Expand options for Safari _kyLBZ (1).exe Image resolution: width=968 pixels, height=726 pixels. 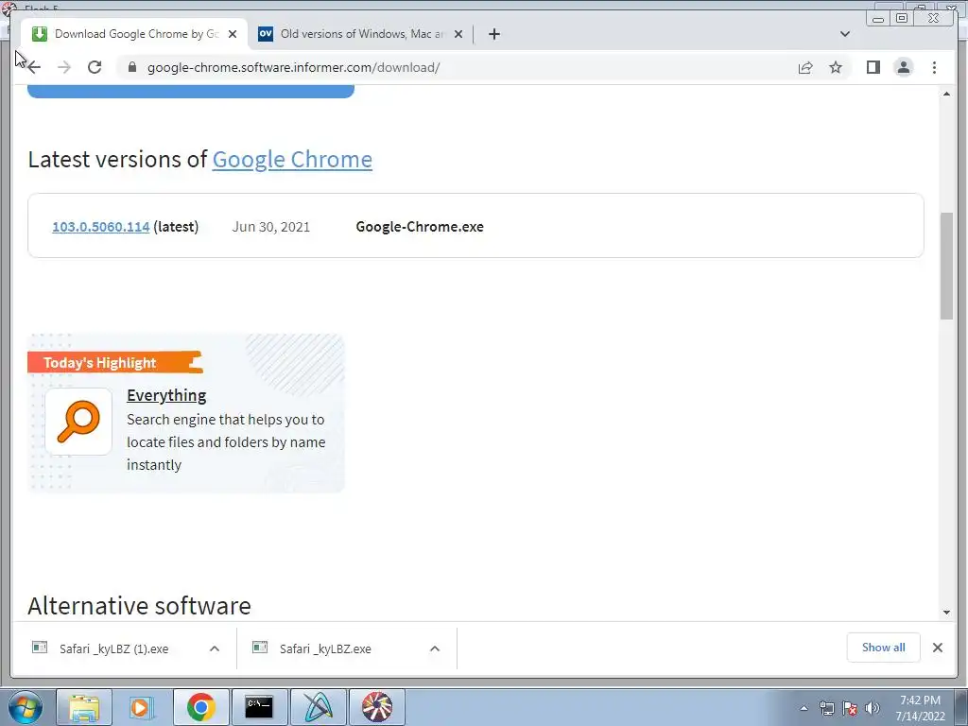pyautogui.click(x=215, y=648)
